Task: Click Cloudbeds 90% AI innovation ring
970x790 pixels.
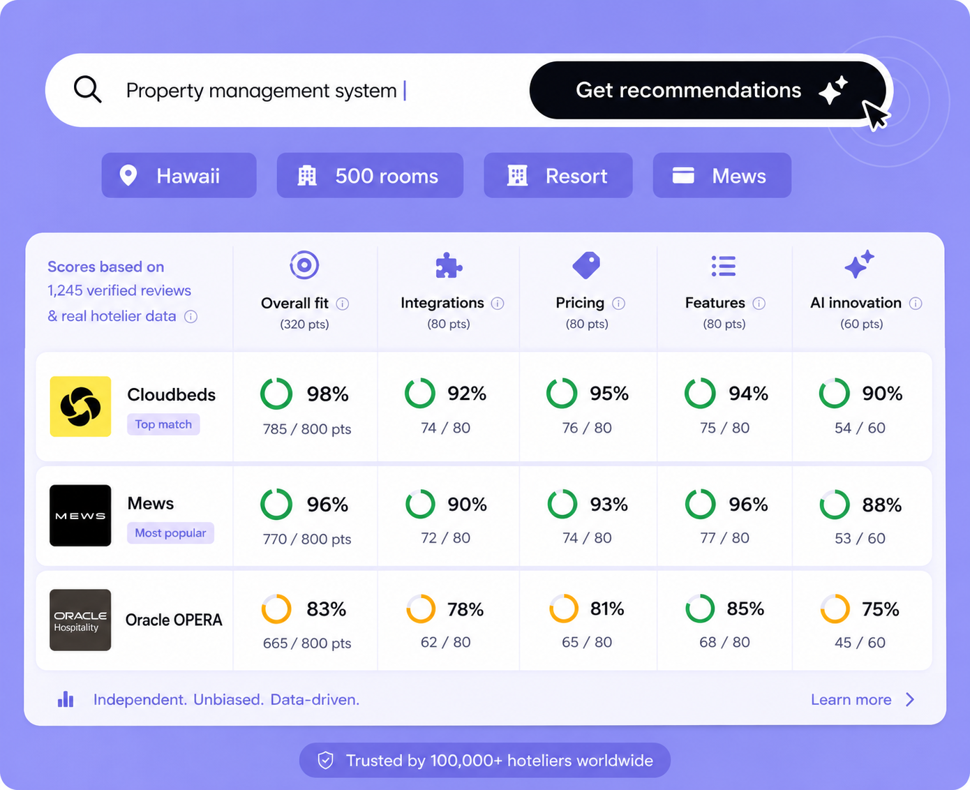Action: (835, 394)
